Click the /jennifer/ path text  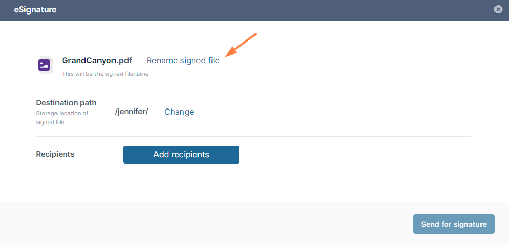(132, 112)
